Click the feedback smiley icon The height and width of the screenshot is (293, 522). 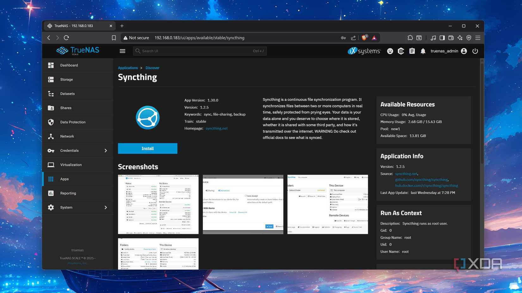390,51
